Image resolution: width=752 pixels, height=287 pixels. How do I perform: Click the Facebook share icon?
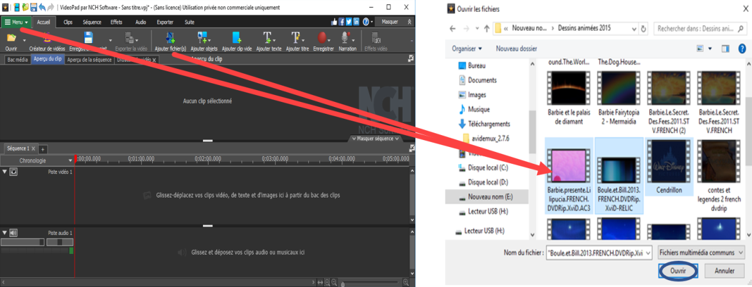[x=342, y=22]
